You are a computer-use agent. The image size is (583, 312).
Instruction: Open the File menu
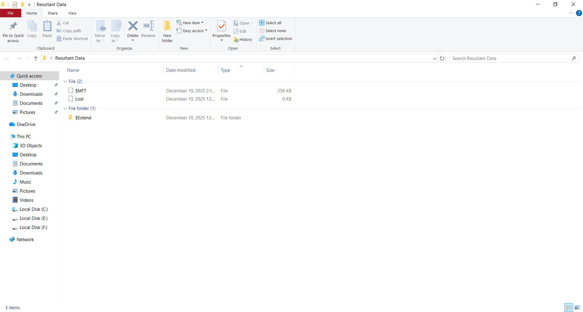10,13
